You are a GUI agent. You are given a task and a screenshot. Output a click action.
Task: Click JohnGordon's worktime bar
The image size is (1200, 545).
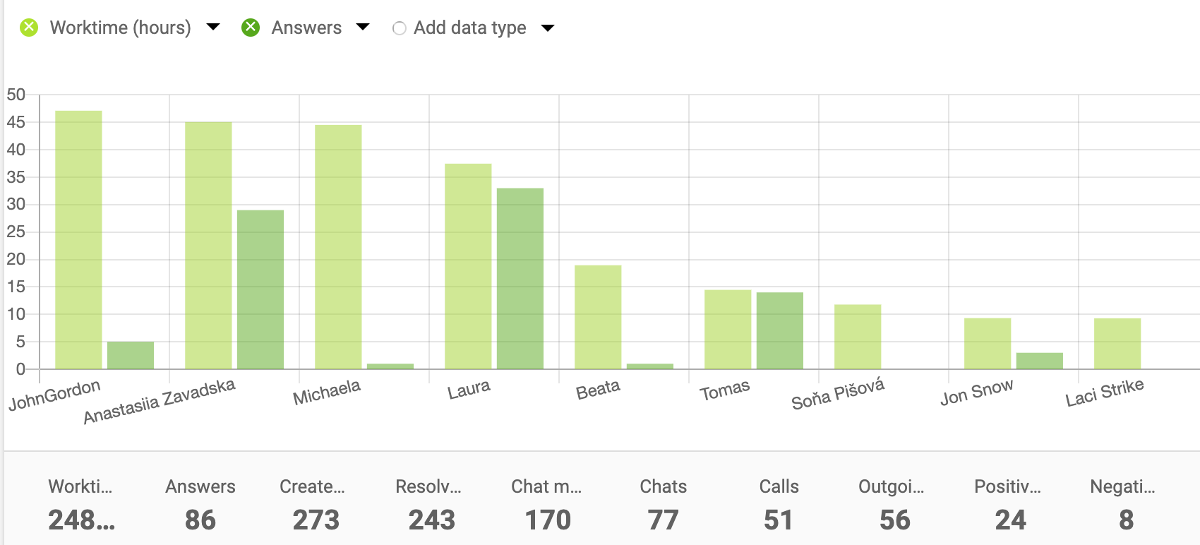click(78, 240)
